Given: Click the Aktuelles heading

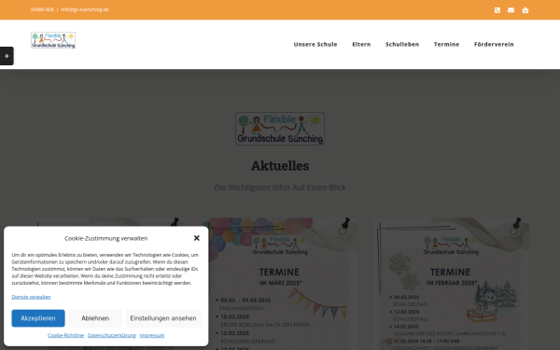Looking at the screenshot, I should (x=280, y=166).
